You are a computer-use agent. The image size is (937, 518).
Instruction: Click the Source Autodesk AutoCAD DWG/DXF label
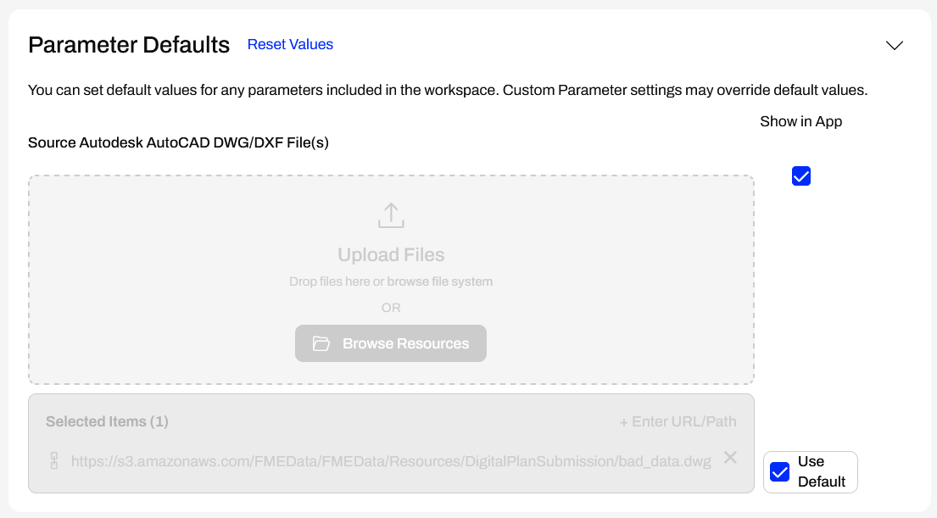pyautogui.click(x=178, y=142)
